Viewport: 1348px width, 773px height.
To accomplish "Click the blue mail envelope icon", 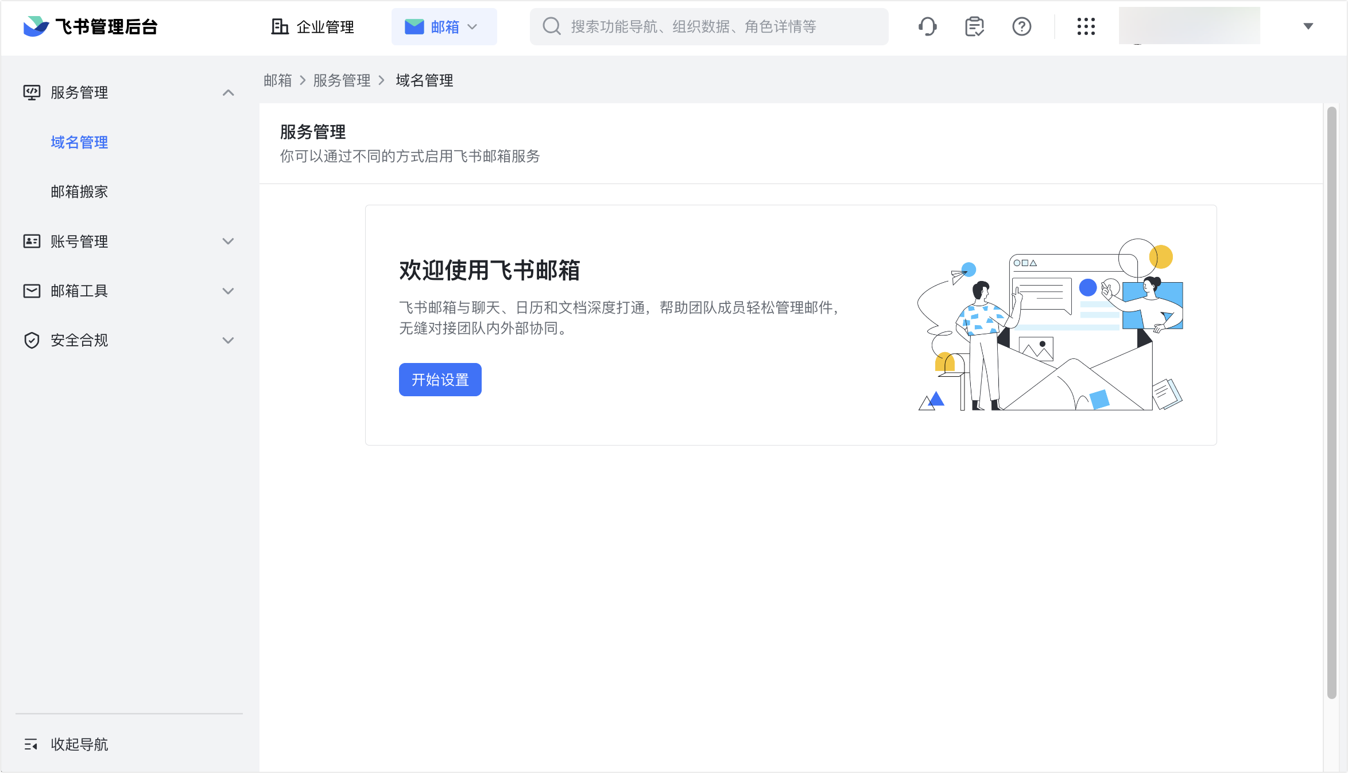I will [x=414, y=26].
